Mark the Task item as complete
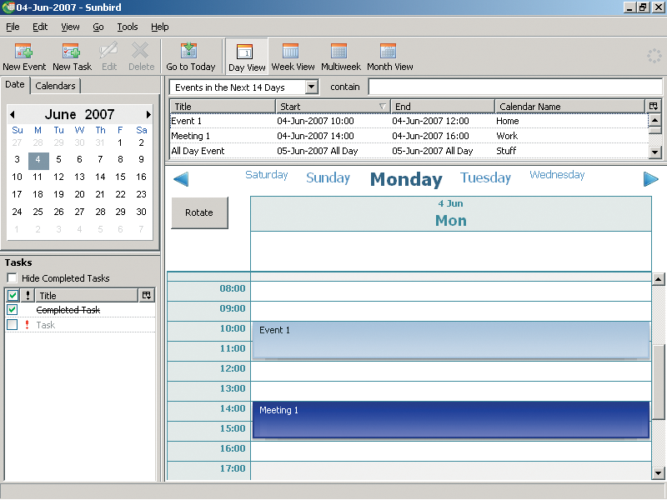 [12, 325]
